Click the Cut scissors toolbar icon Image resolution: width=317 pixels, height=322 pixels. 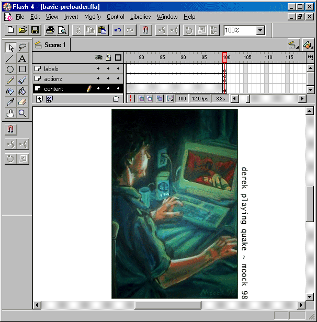pos(78,30)
